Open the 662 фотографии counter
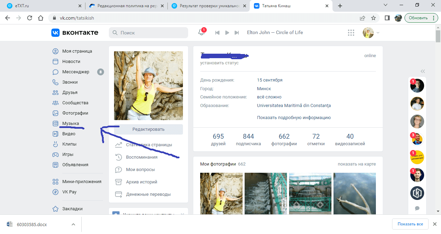This screenshot has width=441, height=234. pyautogui.click(x=284, y=139)
